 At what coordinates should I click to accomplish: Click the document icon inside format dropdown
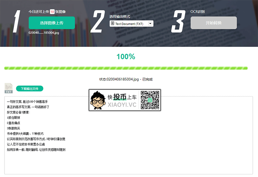112,23
